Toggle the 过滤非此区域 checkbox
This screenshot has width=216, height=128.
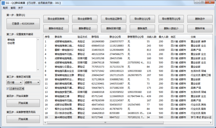pyautogui.click(x=8, y=88)
